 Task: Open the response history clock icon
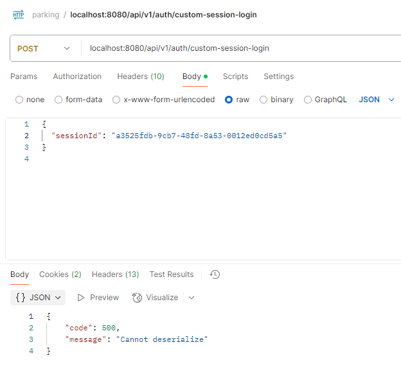pyautogui.click(x=215, y=274)
